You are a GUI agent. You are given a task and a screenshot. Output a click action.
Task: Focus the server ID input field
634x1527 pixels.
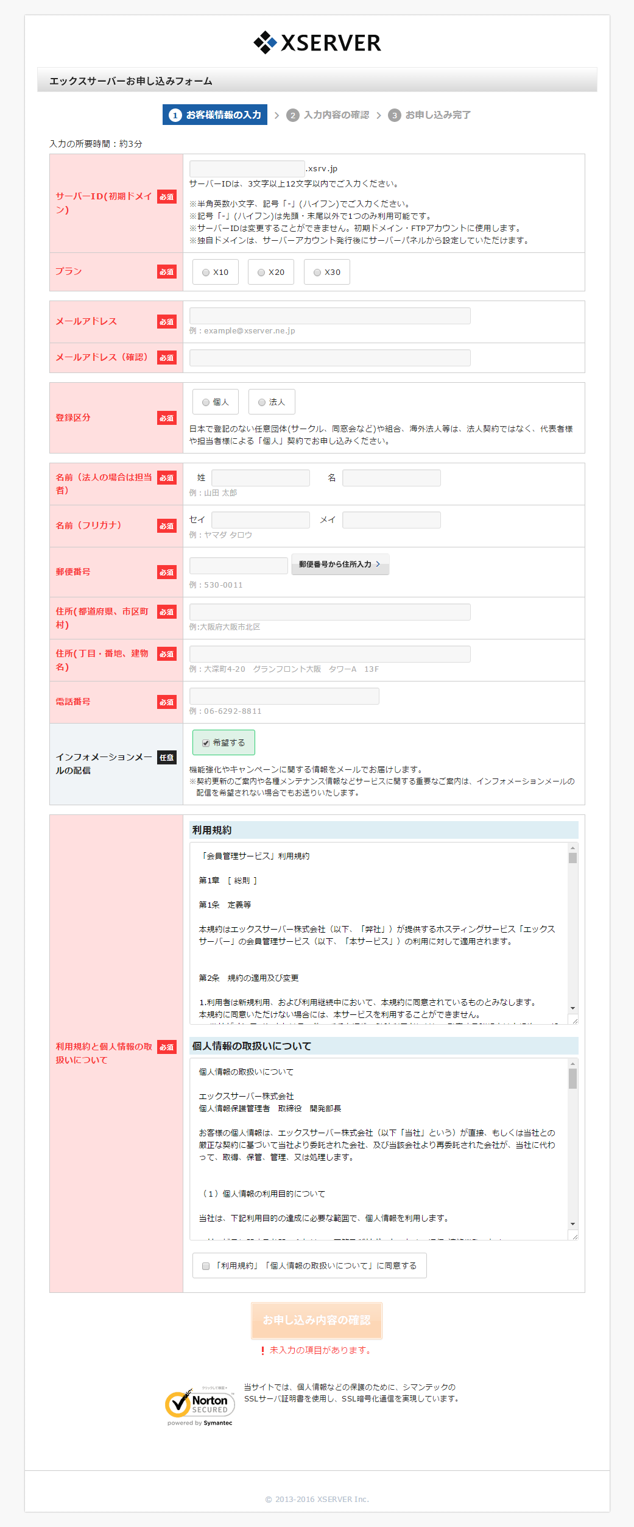point(247,169)
